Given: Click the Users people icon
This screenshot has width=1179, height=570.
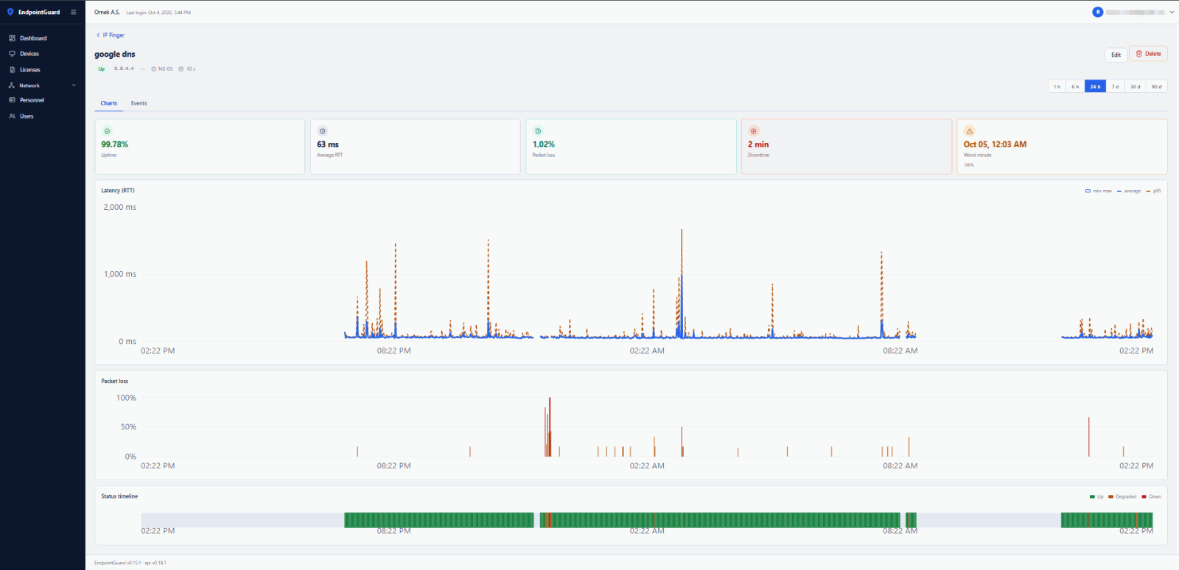Looking at the screenshot, I should (12, 116).
